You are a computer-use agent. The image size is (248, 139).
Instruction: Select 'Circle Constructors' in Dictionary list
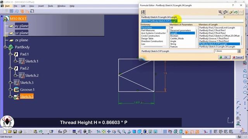point(150,36)
